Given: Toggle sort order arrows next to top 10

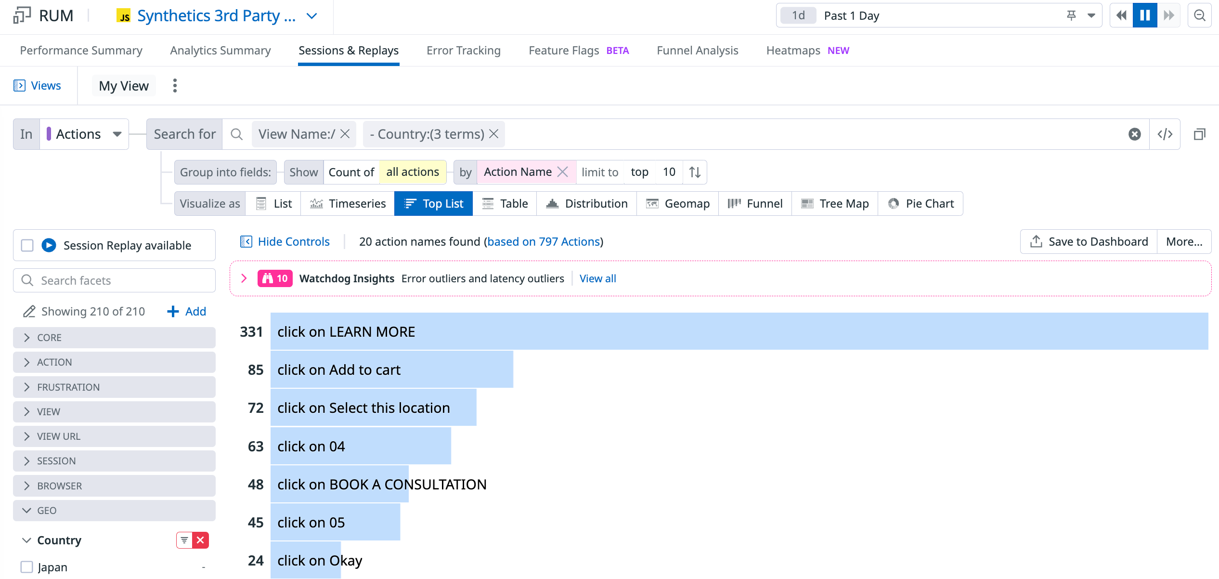Looking at the screenshot, I should [695, 172].
